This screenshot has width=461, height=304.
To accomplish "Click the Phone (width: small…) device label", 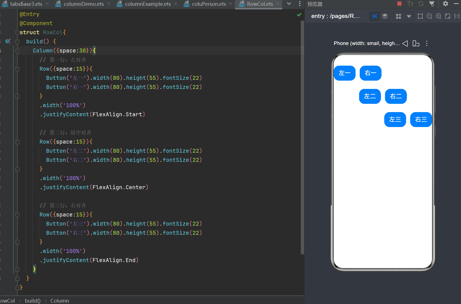I will point(367,43).
